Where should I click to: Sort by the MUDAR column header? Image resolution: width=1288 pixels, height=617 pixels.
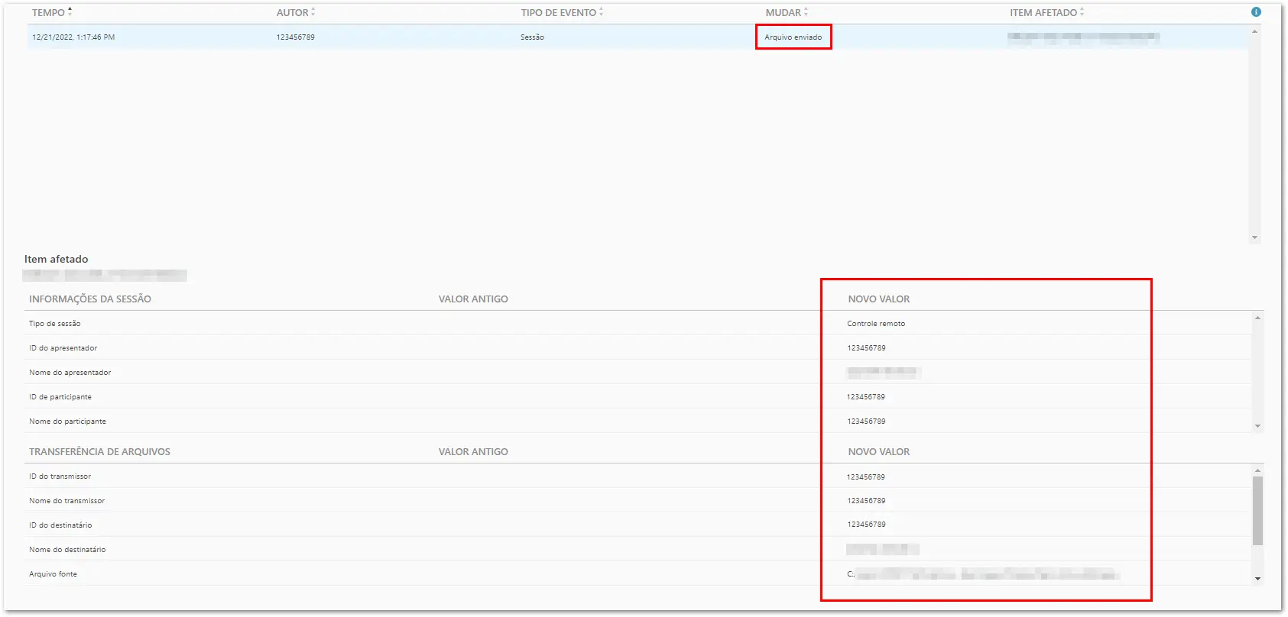787,12
